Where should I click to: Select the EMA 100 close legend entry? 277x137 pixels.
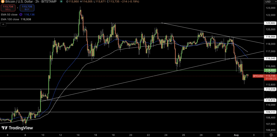pos(10,19)
